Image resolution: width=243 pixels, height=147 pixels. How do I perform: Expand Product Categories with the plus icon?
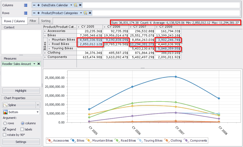click(39, 13)
